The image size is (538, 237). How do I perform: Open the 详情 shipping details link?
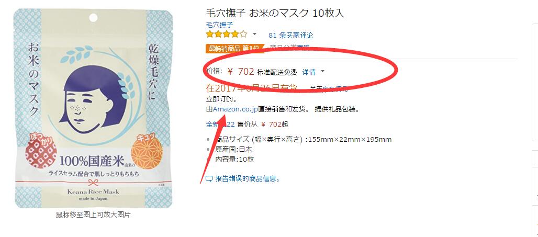(309, 72)
